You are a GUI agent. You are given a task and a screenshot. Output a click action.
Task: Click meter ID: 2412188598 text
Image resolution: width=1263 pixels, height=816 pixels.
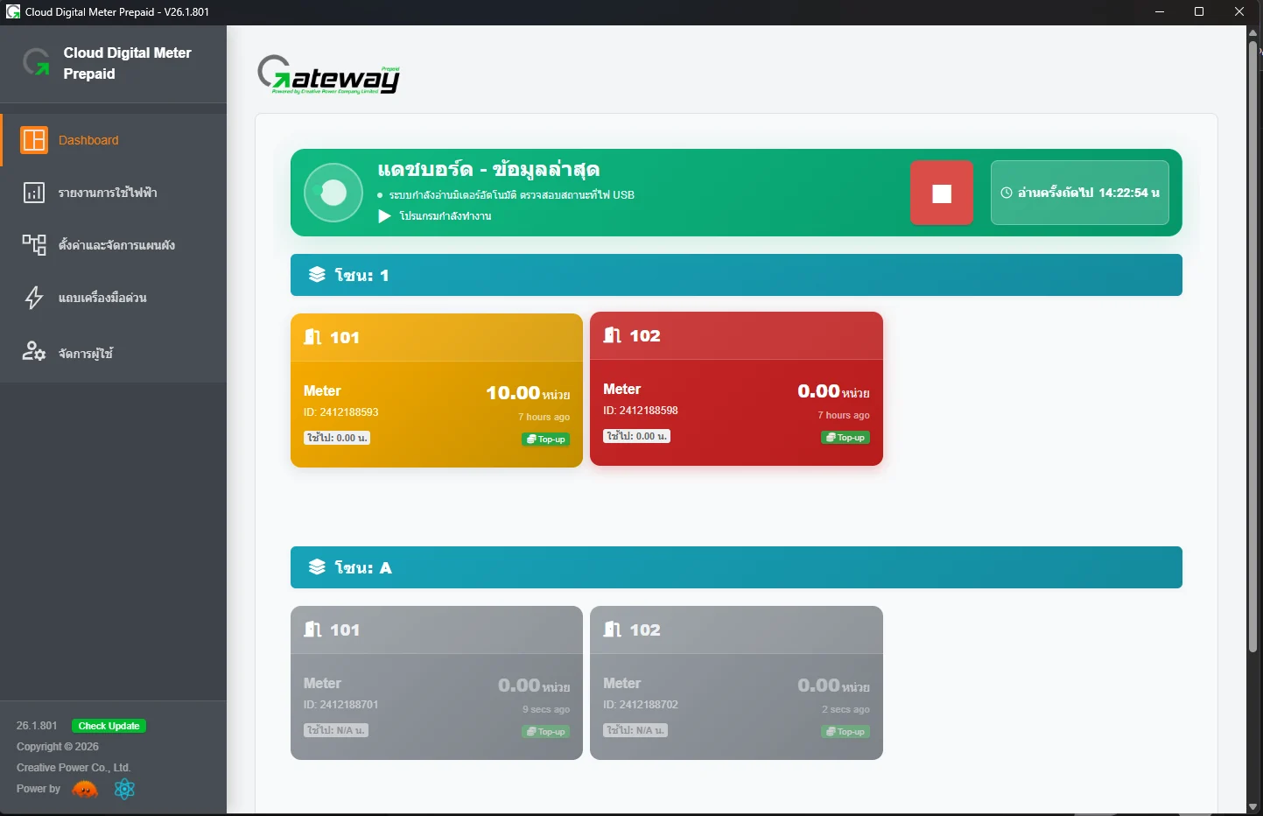pyautogui.click(x=641, y=411)
